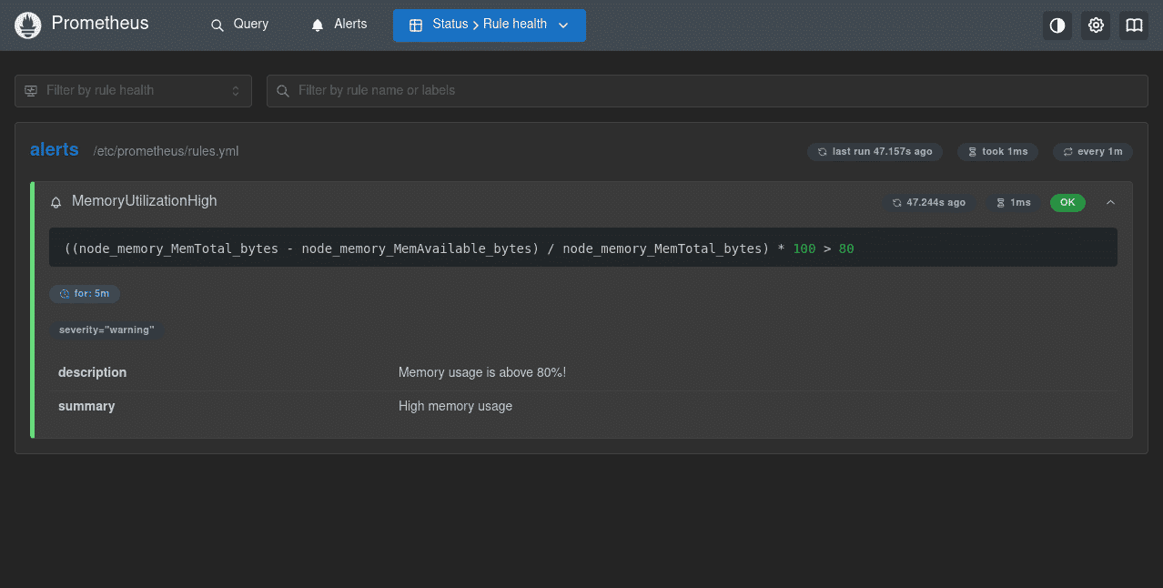This screenshot has width=1163, height=588.
Task: Click the Prometheus flame logo
Action: [28, 25]
